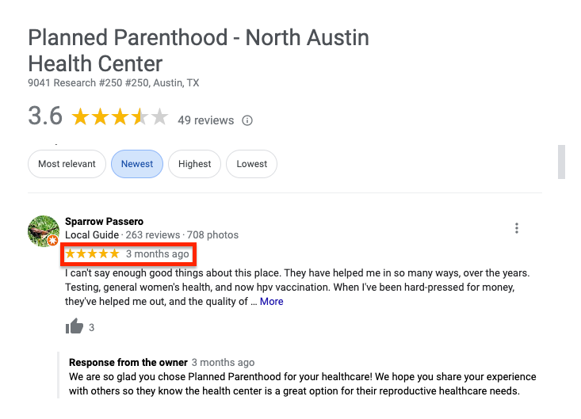581x419 pixels.
Task: Click the scrollbar thumb on the right
Action: (x=562, y=162)
